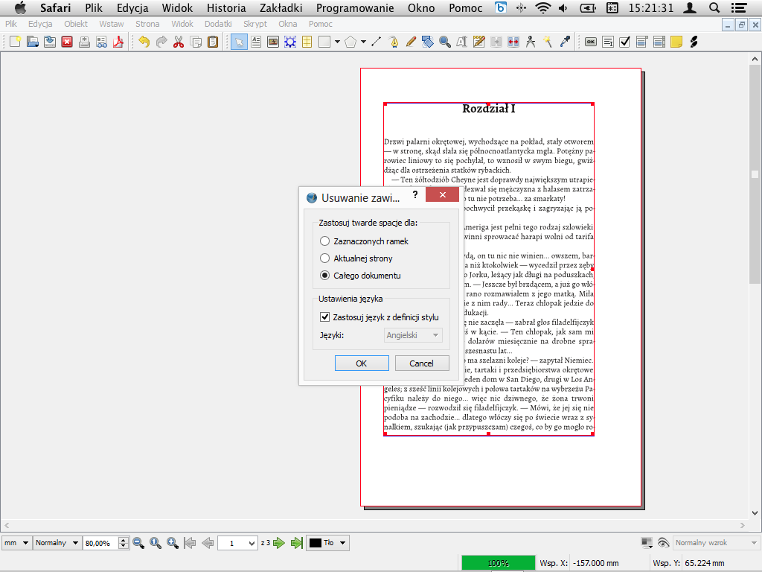Screen dimensions: 762x572
Task: Select the Eyedropper tool
Action: (566, 42)
